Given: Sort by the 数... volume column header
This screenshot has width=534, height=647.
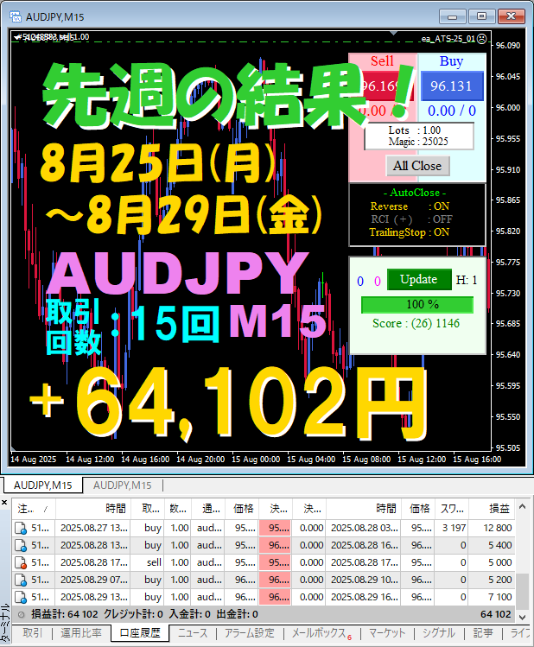Looking at the screenshot, I should click(178, 509).
